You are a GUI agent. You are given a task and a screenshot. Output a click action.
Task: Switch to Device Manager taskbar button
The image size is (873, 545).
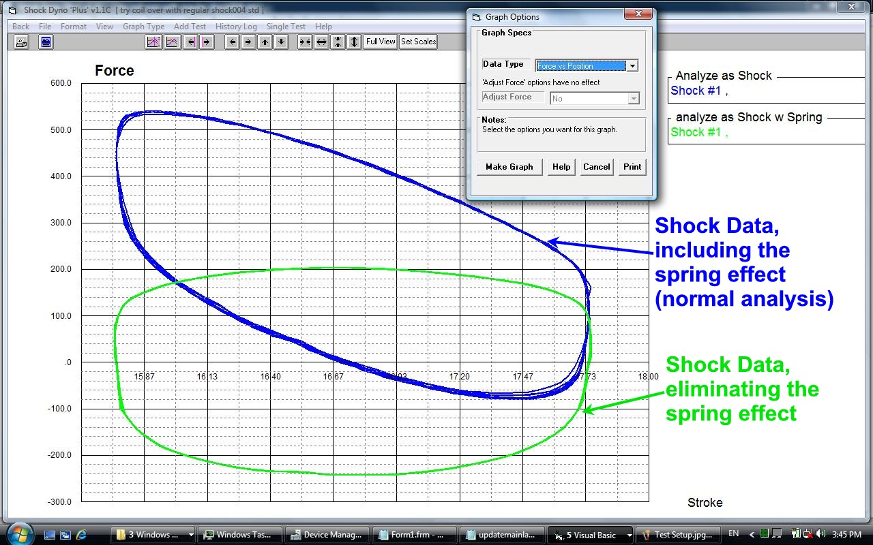tap(327, 535)
